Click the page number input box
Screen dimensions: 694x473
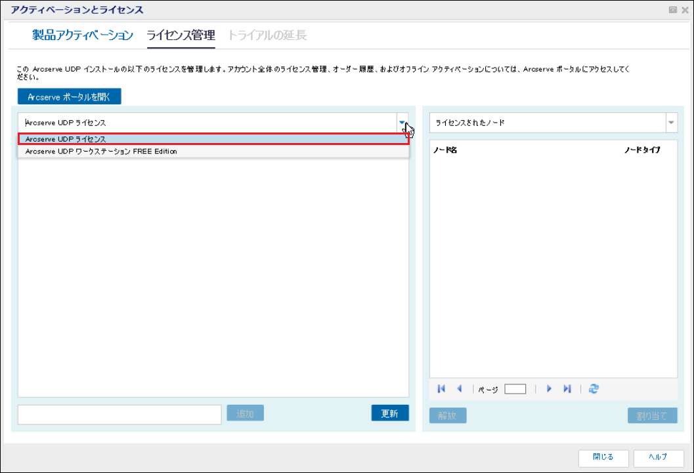tap(515, 389)
